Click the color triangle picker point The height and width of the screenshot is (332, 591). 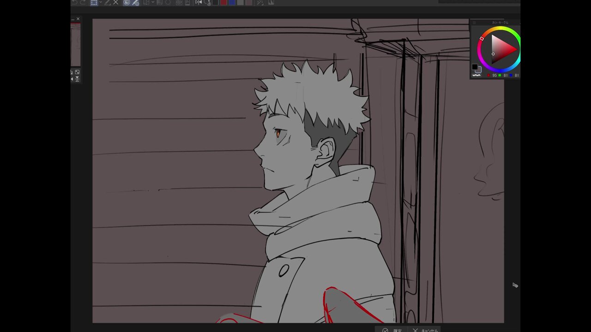493,54
